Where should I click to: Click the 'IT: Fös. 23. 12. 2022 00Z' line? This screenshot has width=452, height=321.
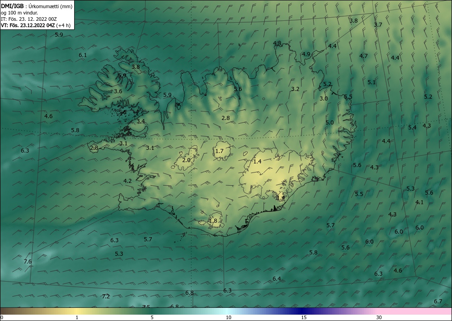pos(29,19)
